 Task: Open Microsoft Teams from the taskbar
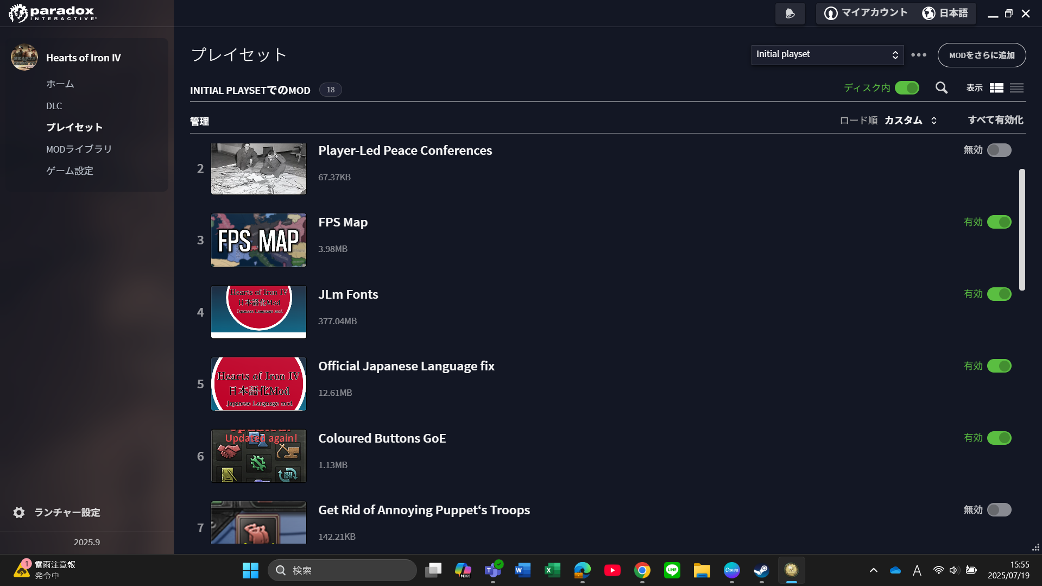tap(492, 570)
